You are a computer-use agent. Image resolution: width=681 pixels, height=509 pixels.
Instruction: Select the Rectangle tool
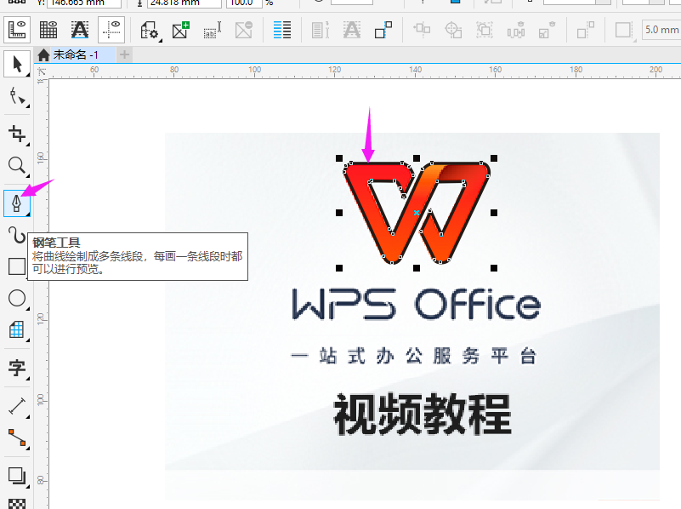[17, 266]
